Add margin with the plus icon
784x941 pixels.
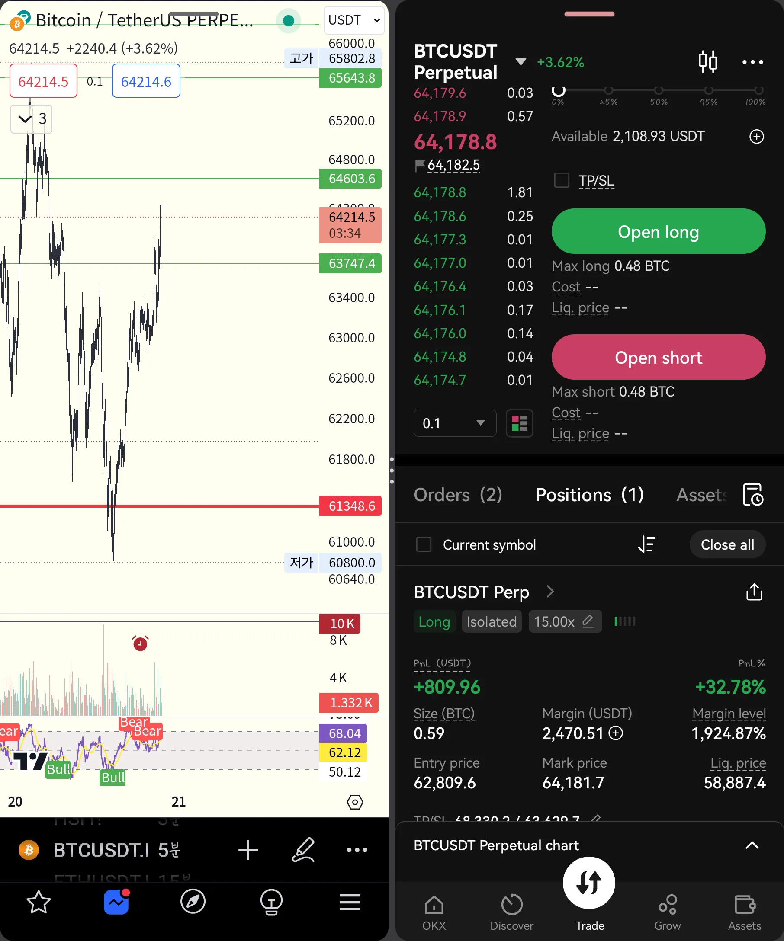tap(616, 733)
